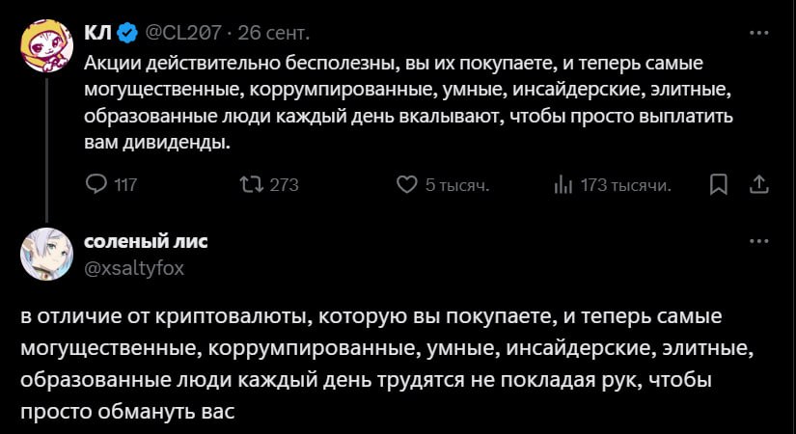Bookmark the post by КЛ

point(718,184)
